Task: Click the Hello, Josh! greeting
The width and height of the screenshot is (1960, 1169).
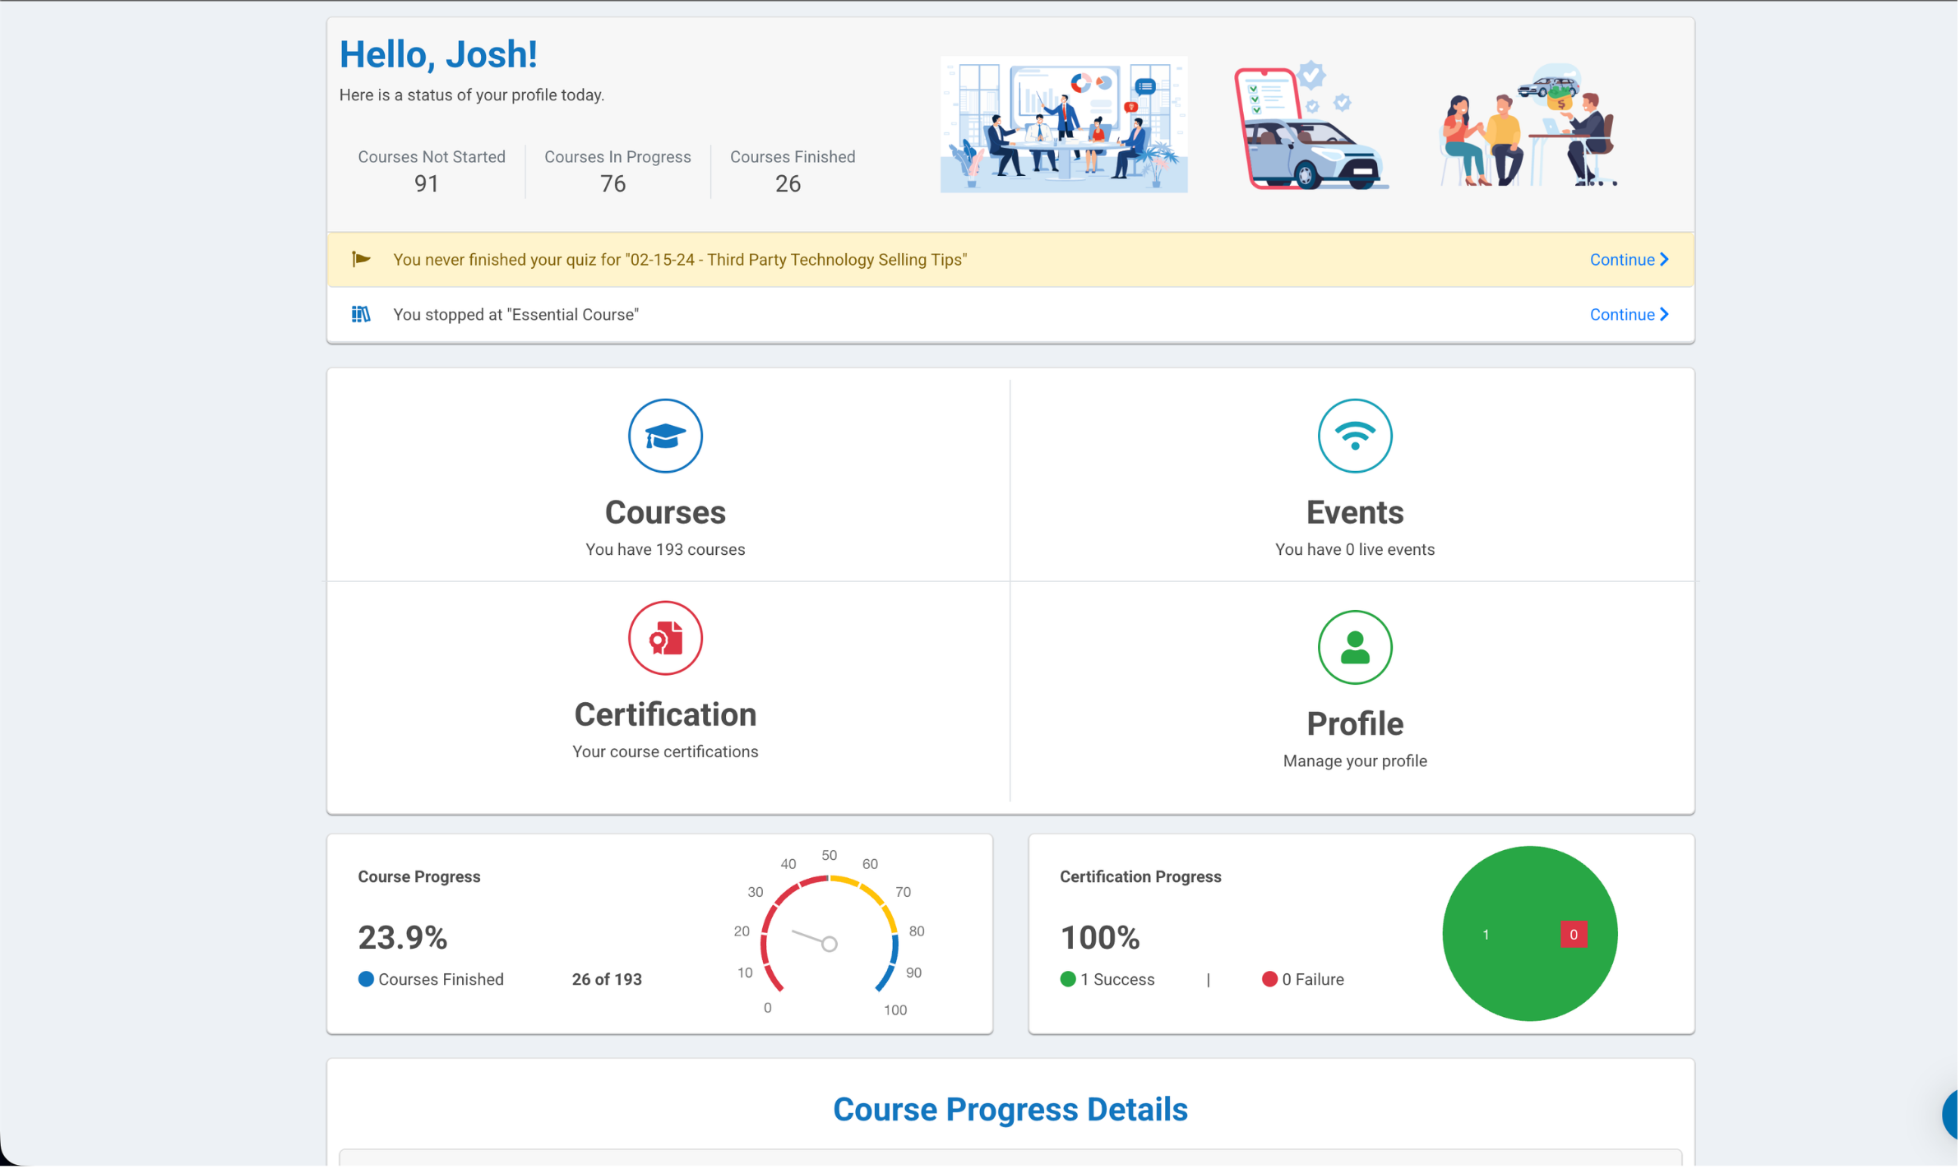Action: 439,55
